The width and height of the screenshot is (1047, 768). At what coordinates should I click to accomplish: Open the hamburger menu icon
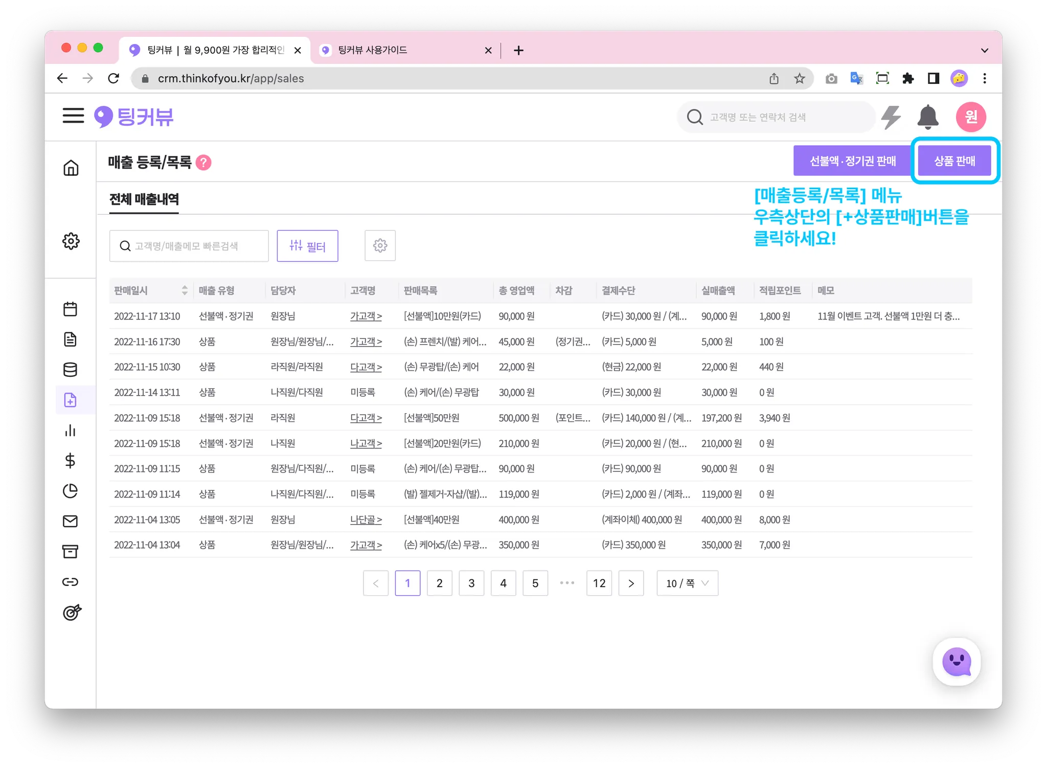73,116
